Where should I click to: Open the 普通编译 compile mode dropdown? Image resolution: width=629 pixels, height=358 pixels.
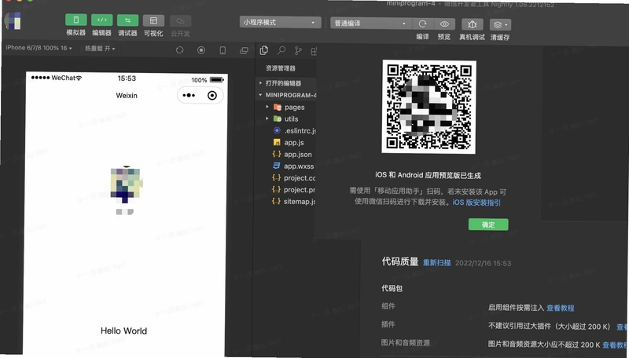370,24
